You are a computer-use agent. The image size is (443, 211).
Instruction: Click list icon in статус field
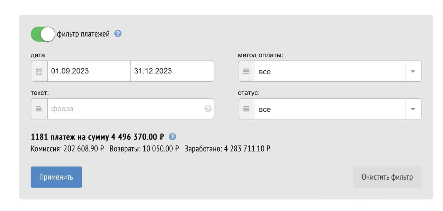click(246, 109)
